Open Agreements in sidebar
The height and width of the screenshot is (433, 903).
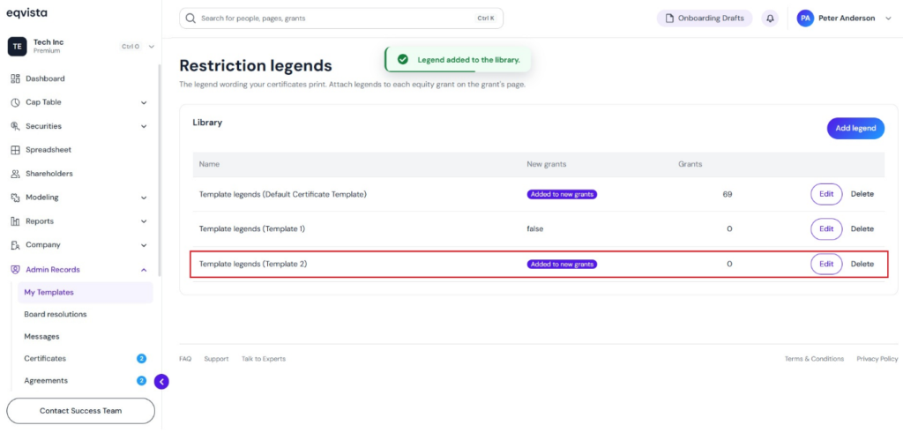(x=46, y=381)
